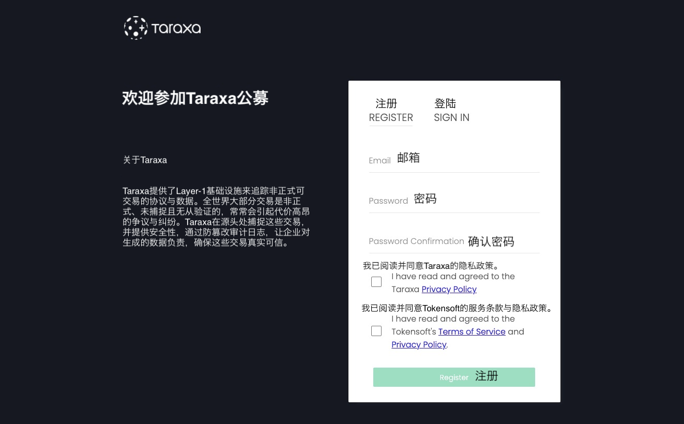
Task: Click the agreement text 我已阅读并同意Taraxa
Action: (x=432, y=265)
